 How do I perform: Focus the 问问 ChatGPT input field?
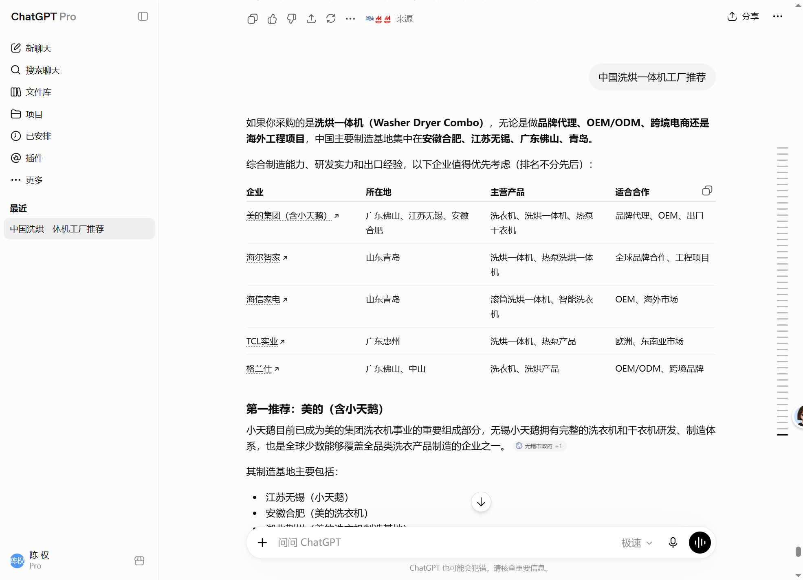[x=444, y=543]
